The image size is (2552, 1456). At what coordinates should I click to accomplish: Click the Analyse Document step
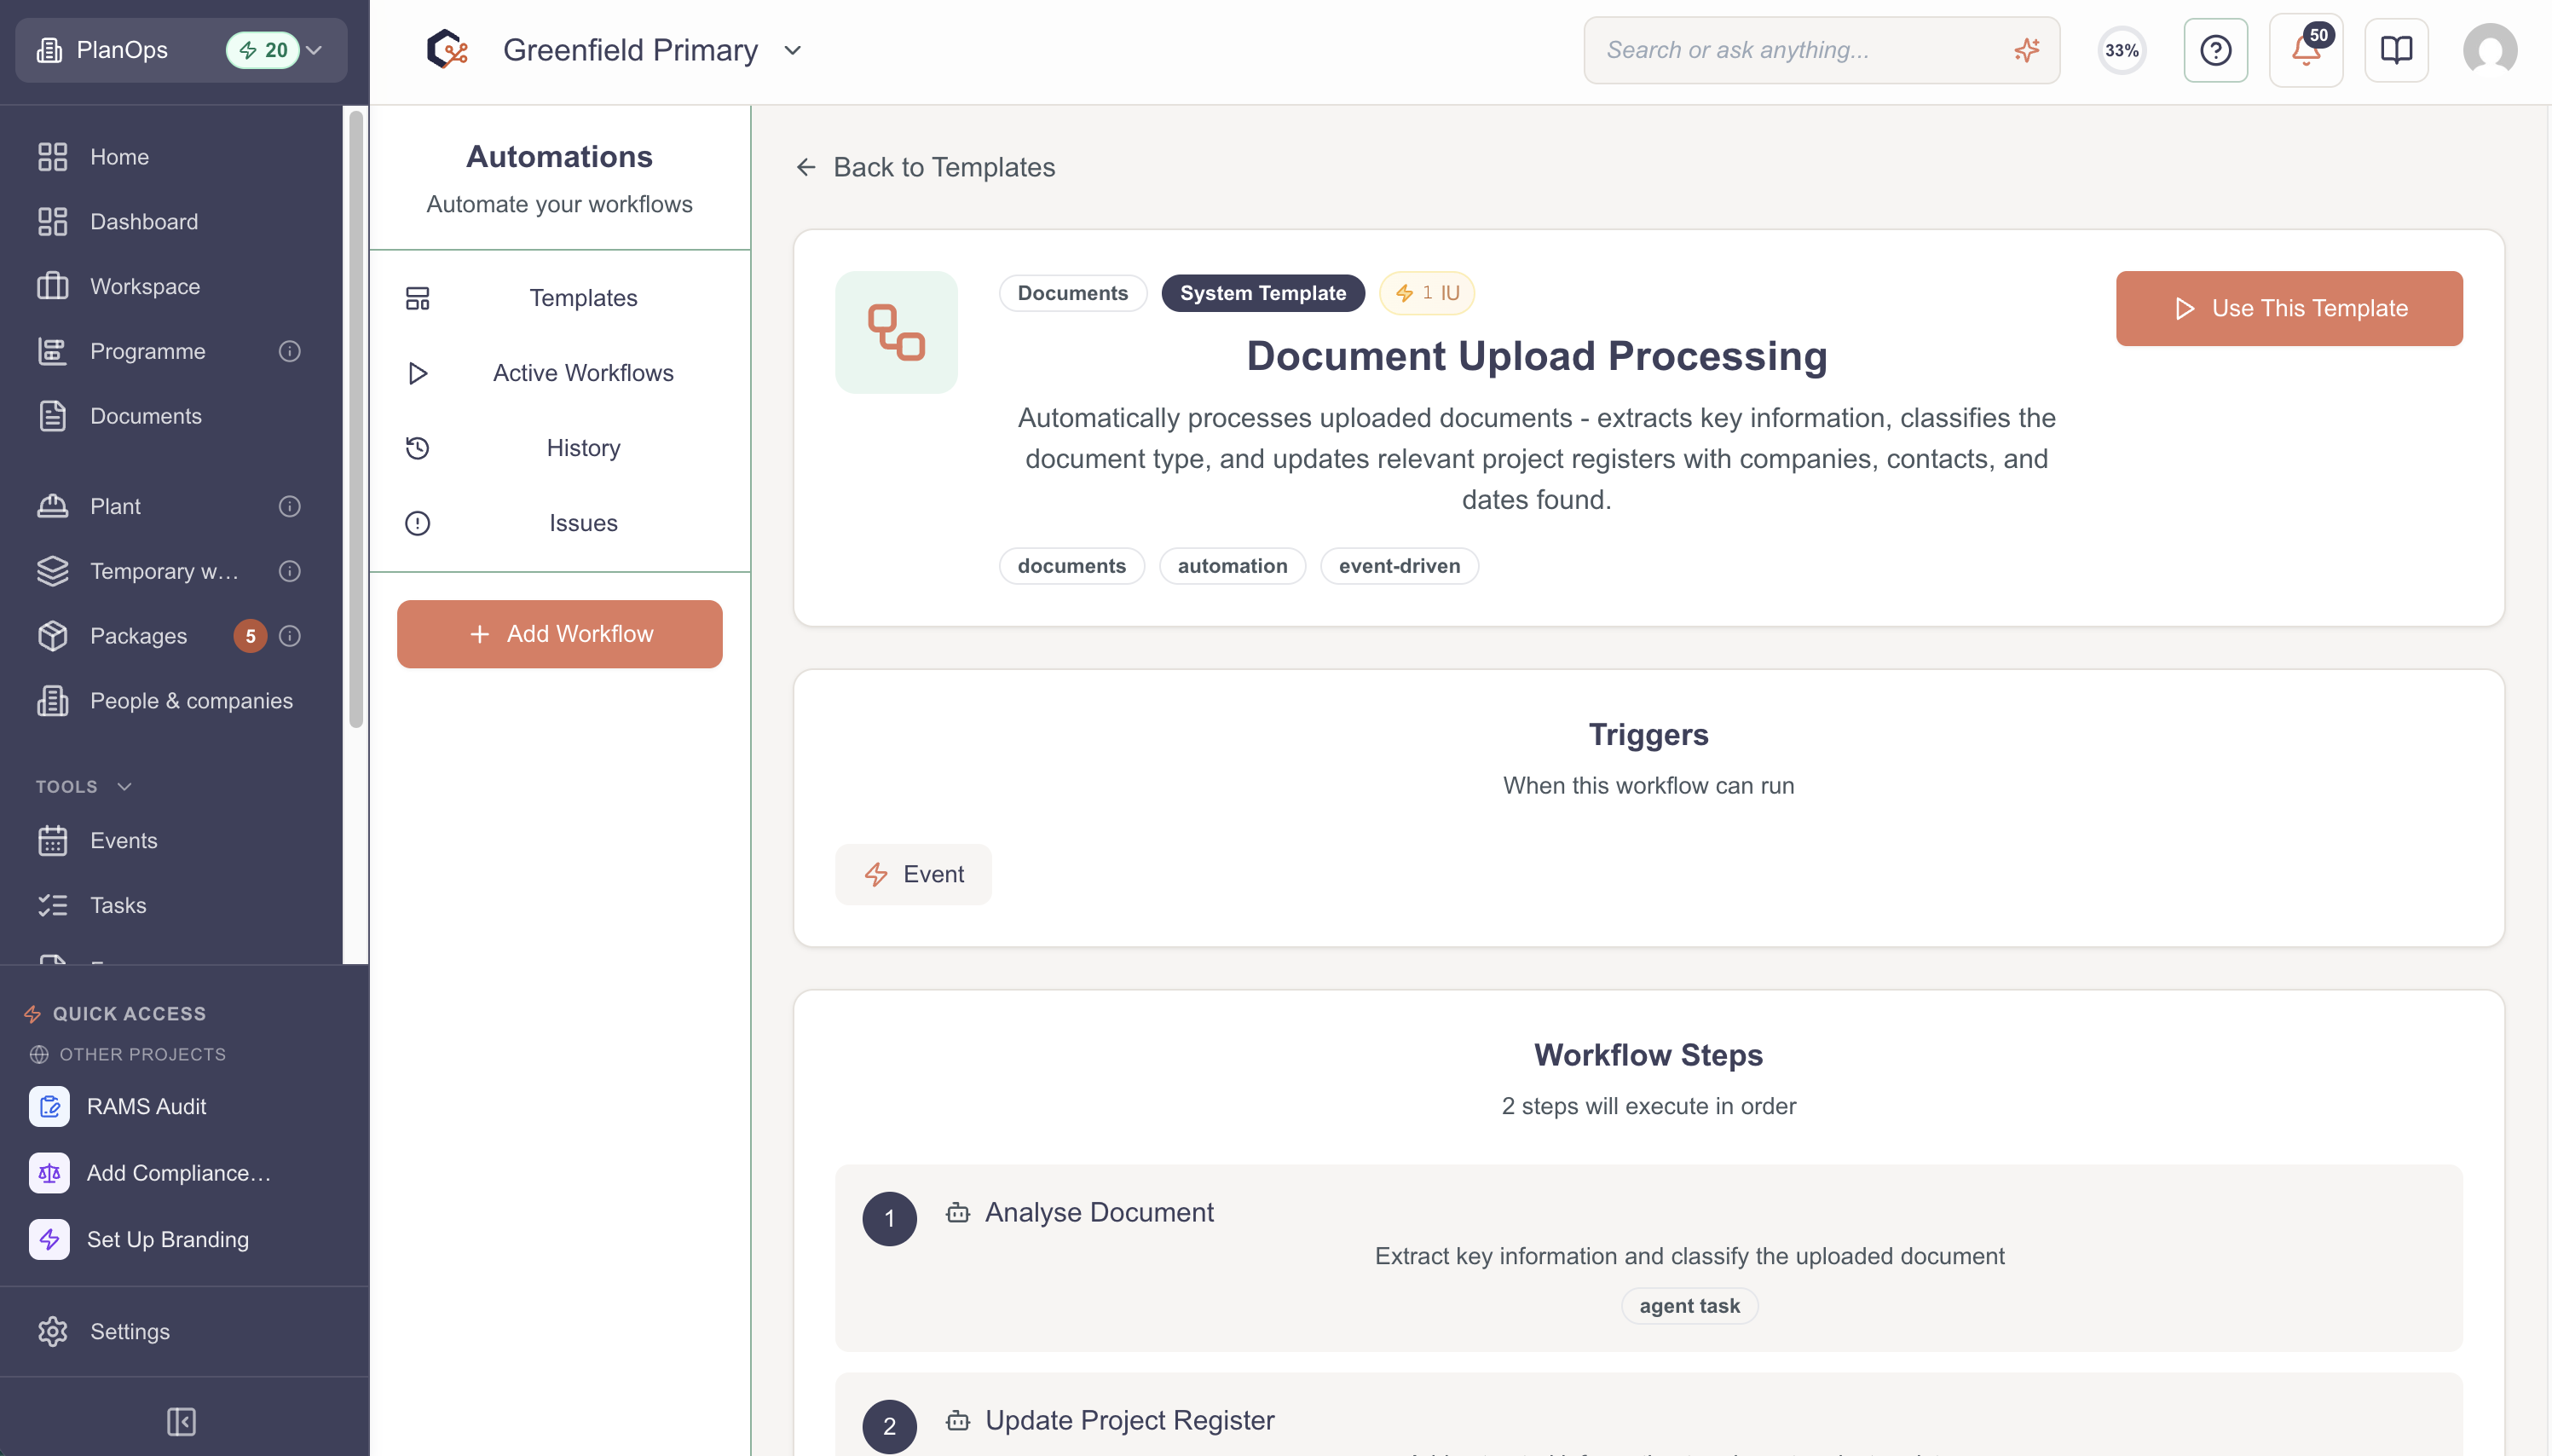[x=1648, y=1258]
